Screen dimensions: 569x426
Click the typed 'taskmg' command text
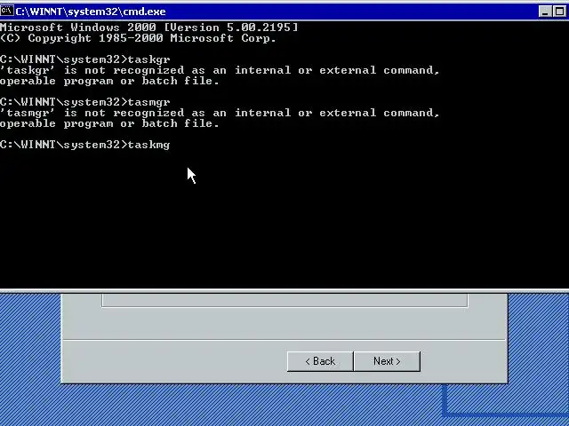click(x=148, y=145)
